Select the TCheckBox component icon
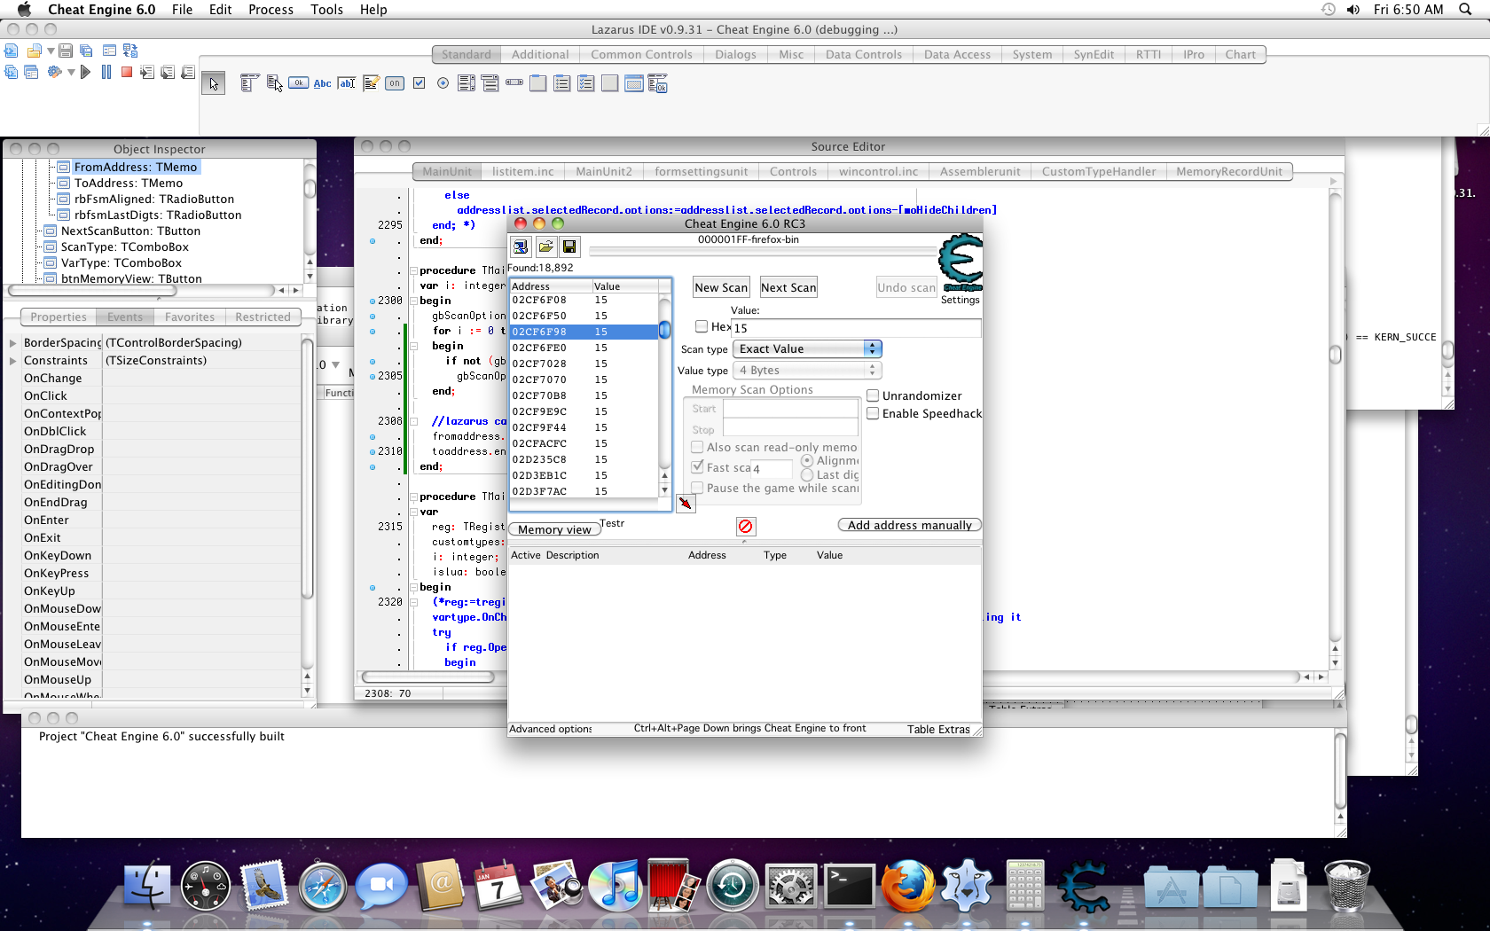This screenshot has width=1490, height=931. (419, 83)
